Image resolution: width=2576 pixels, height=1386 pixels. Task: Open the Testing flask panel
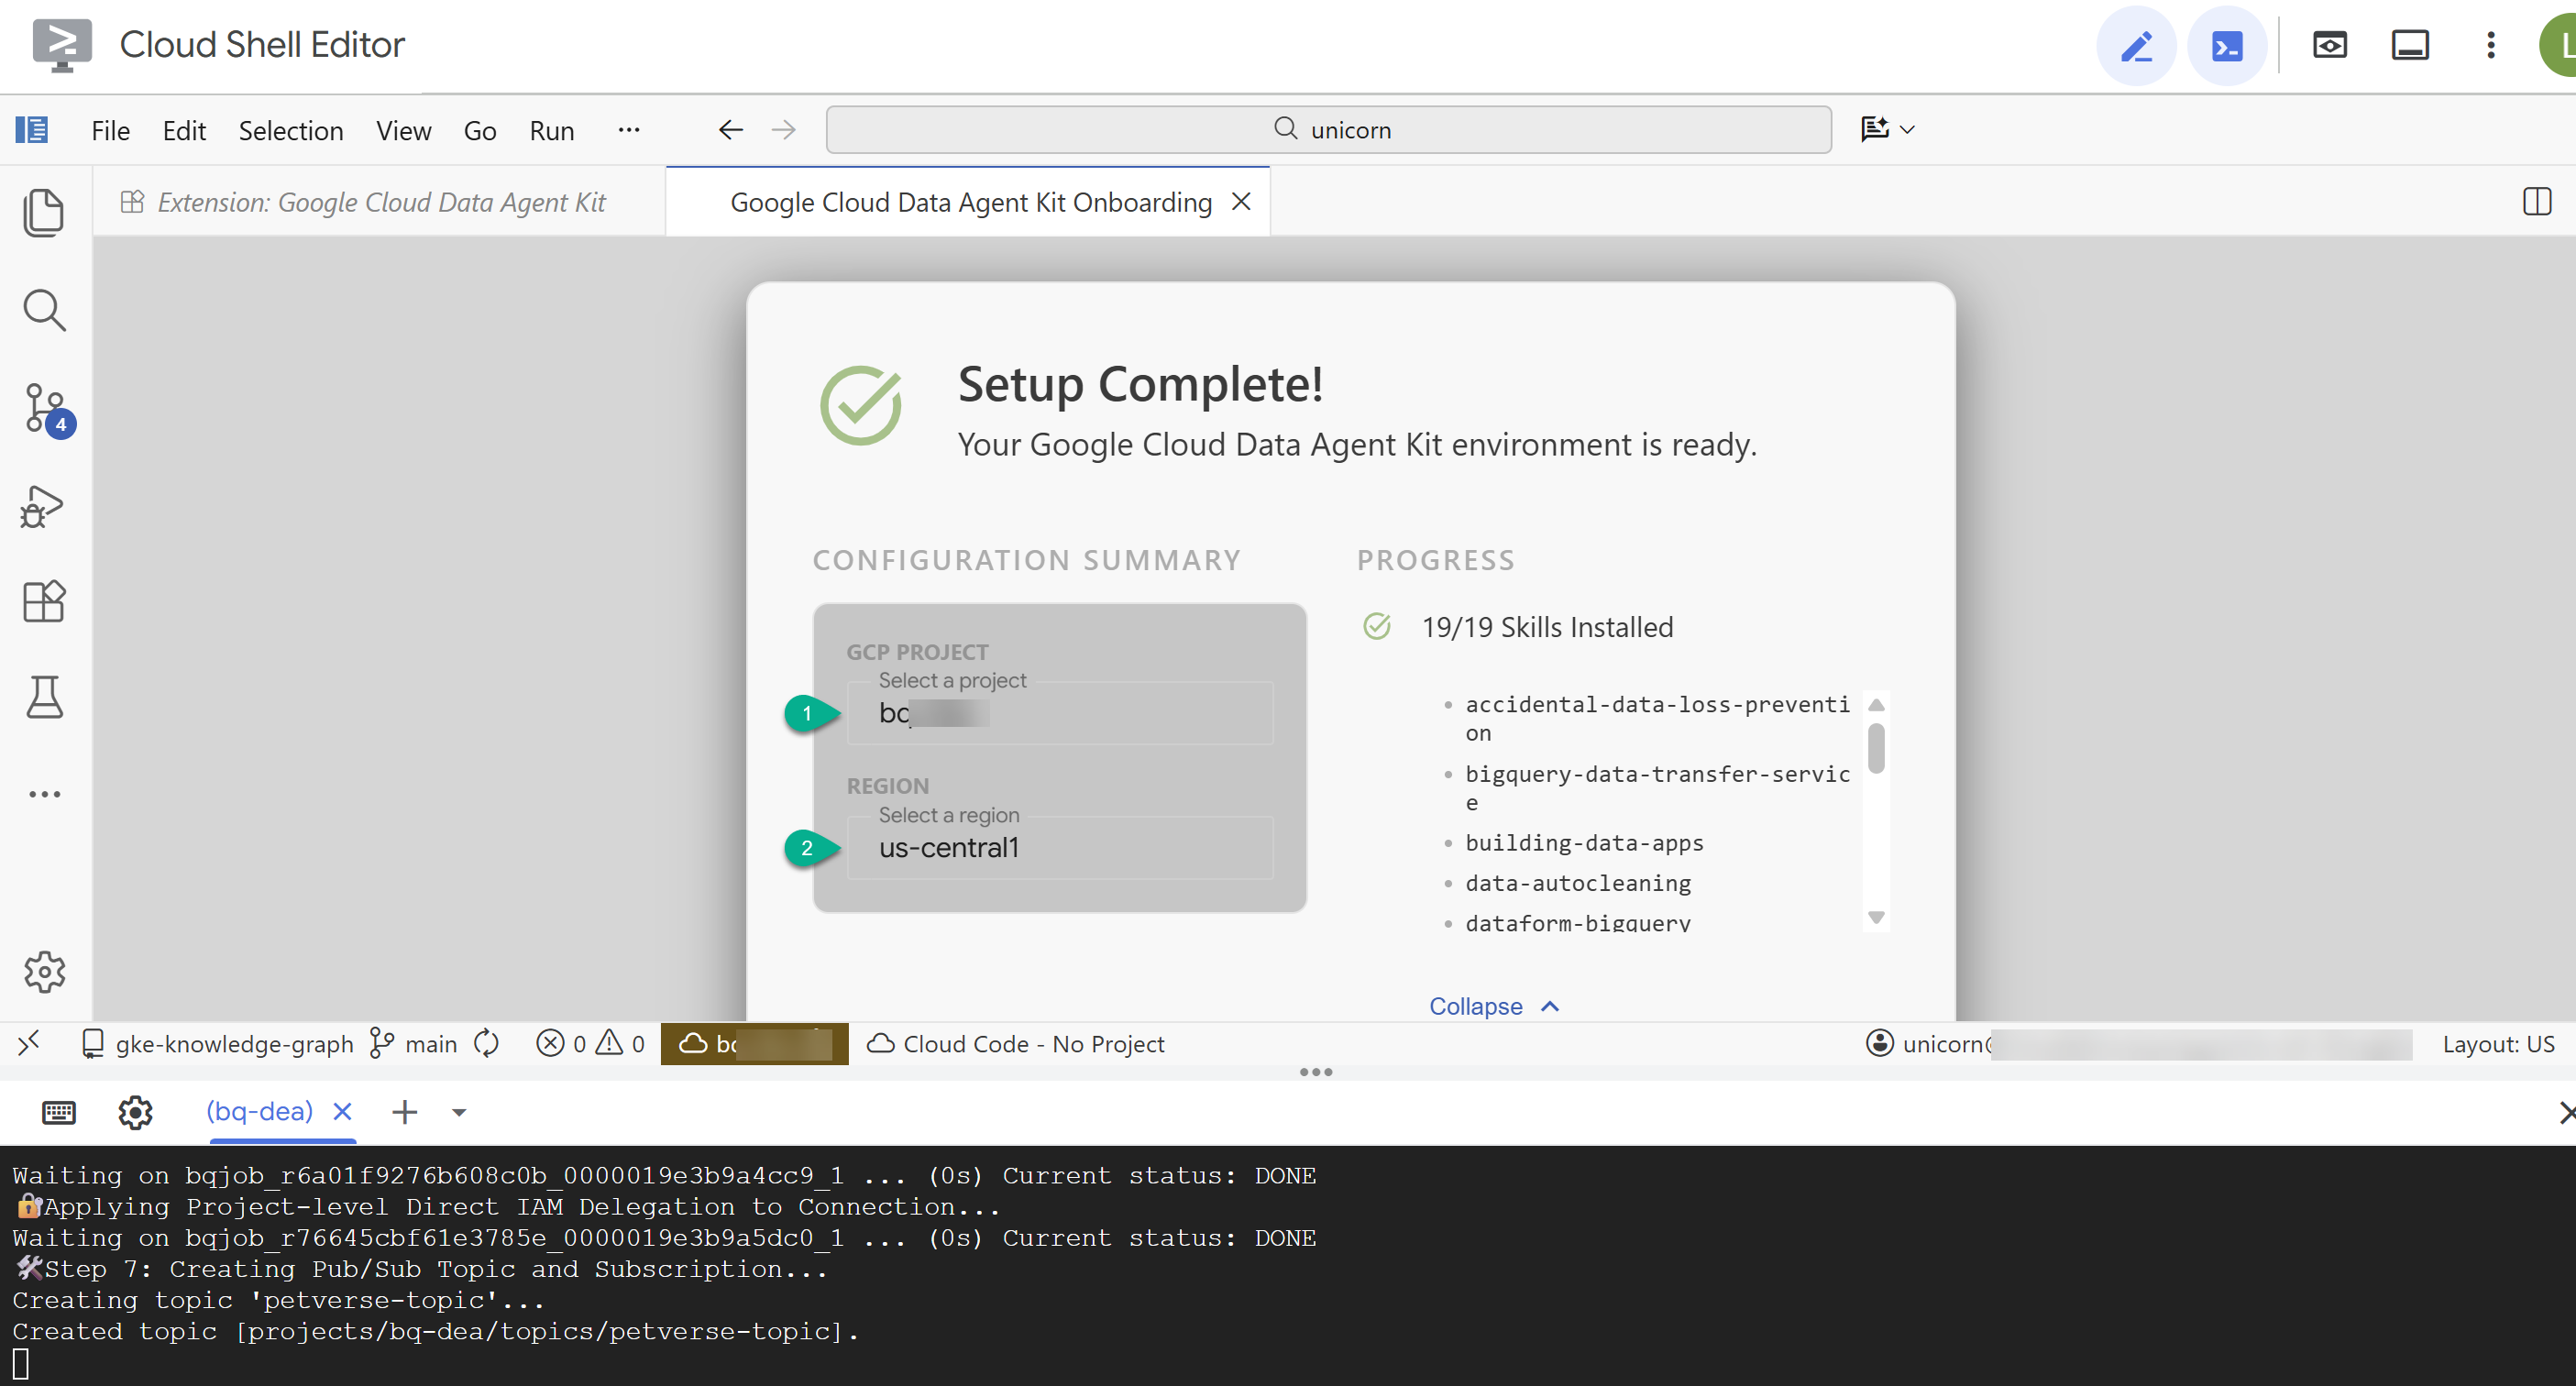coord(44,697)
